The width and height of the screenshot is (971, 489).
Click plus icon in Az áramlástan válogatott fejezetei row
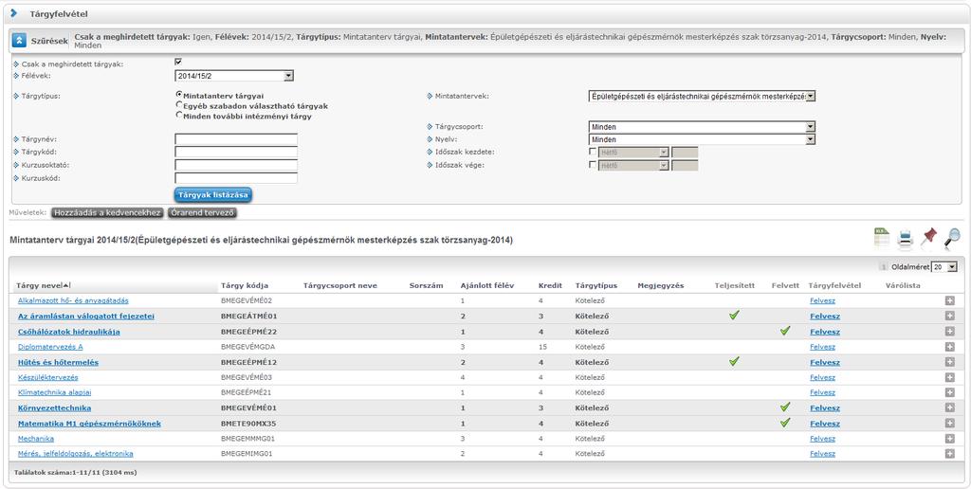[x=949, y=316]
